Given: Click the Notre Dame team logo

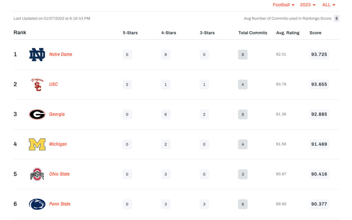Looking at the screenshot, I should 37,55.
